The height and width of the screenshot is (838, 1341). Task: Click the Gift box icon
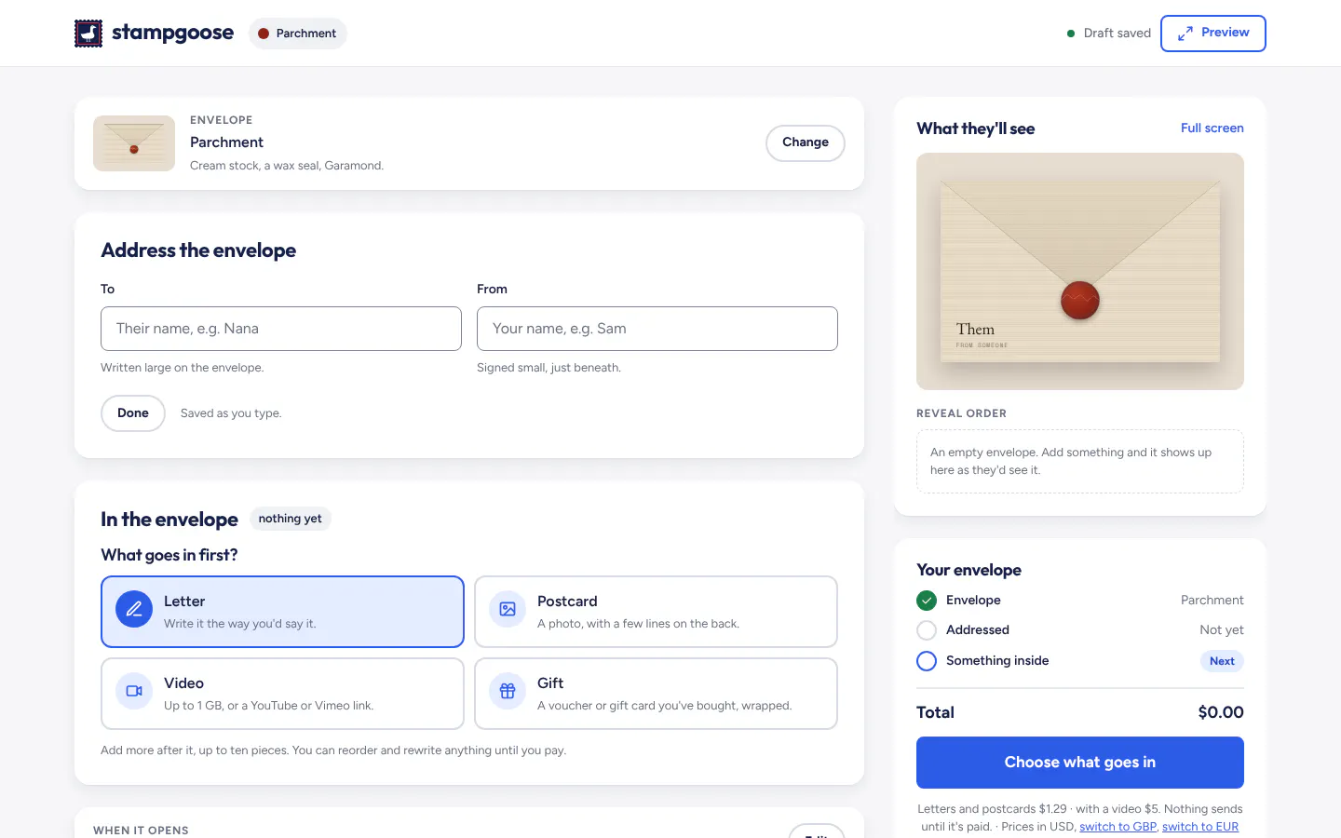508,691
